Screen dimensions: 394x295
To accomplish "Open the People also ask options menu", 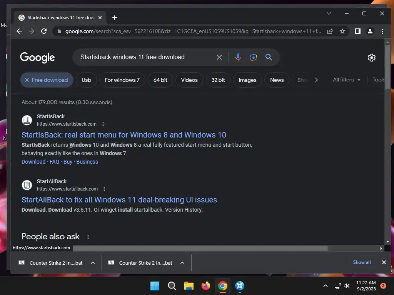I will pyautogui.click(x=88, y=237).
